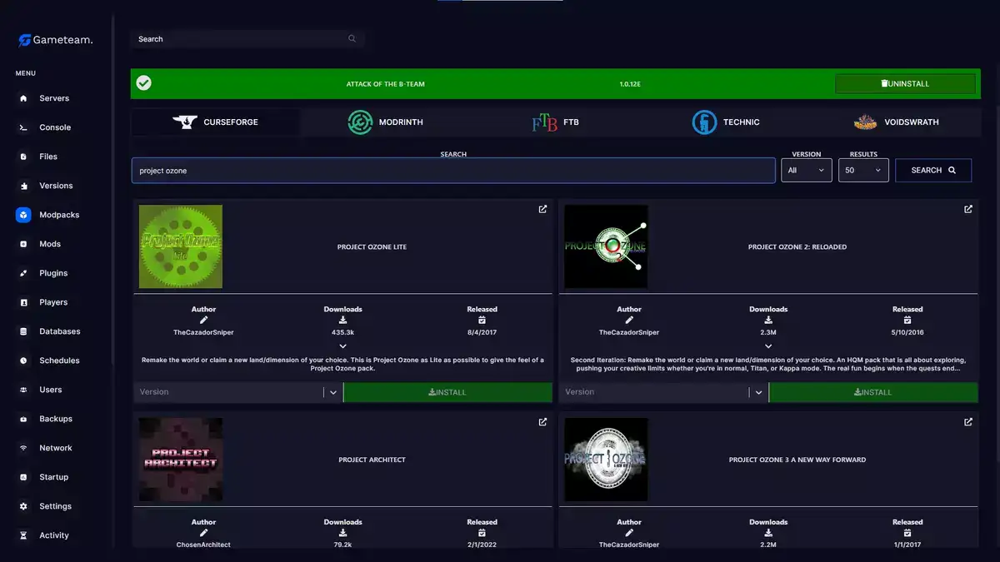Expand Project Ozone 2: Reloaded description chevron
This screenshot has height=562, width=1000.
point(768,346)
